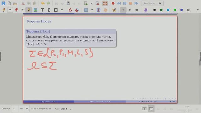Image resolution: width=201 pixels, height=113 pixels.
Task: Toggle the fill shape option
Action: tap(145, 10)
